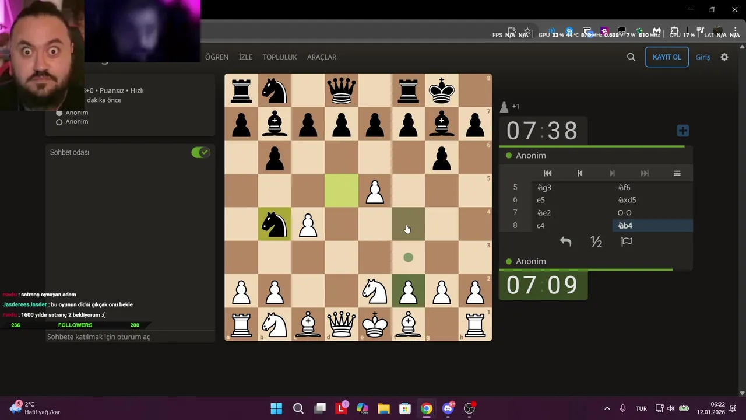This screenshot has height=420, width=746.
Task: Toggle the Sohbet odası chat switch
Action: [200, 152]
